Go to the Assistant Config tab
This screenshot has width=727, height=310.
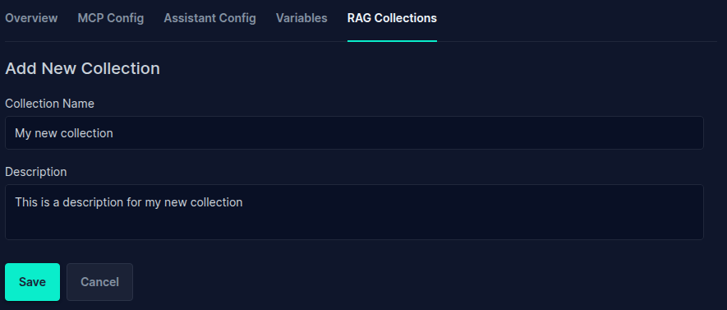click(x=209, y=18)
